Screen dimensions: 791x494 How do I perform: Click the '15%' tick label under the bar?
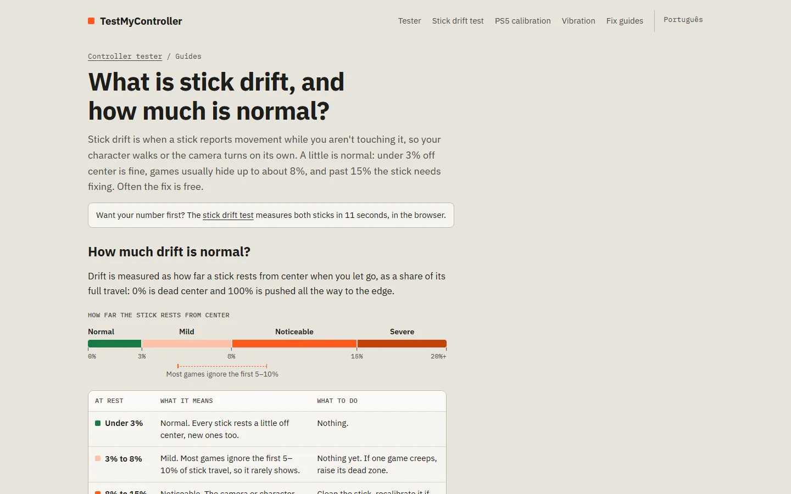[357, 357]
